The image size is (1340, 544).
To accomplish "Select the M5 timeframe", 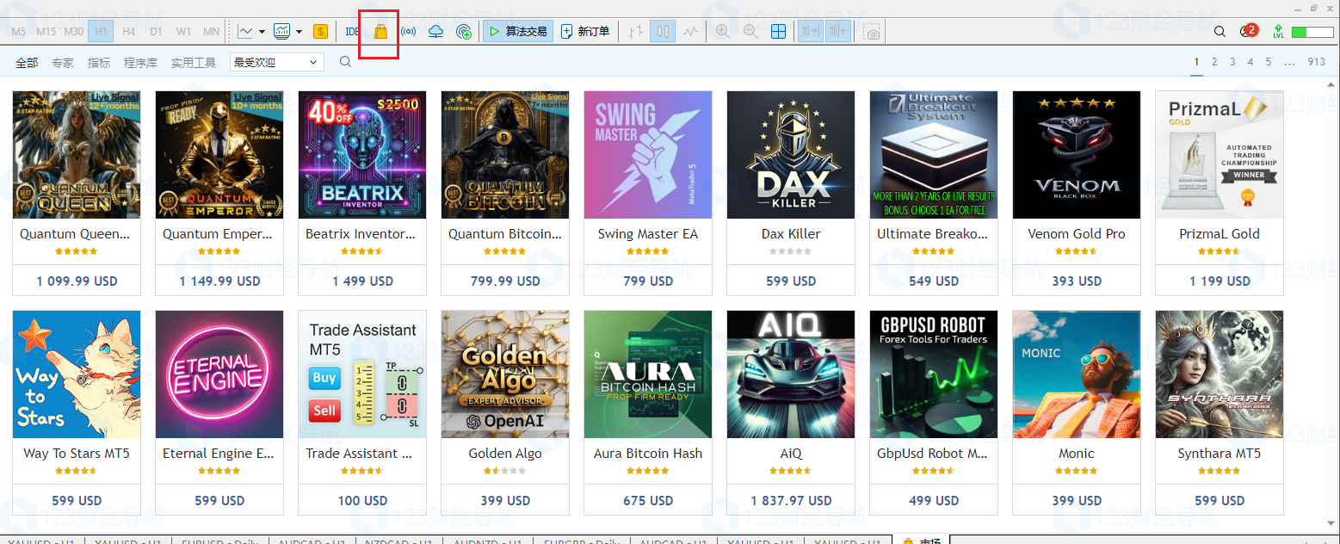I will click(19, 32).
